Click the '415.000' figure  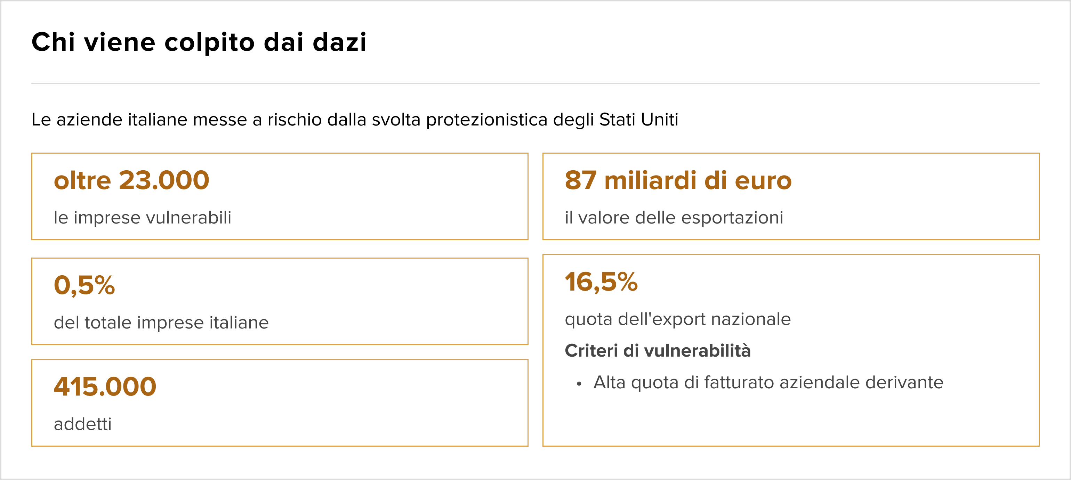tap(105, 387)
